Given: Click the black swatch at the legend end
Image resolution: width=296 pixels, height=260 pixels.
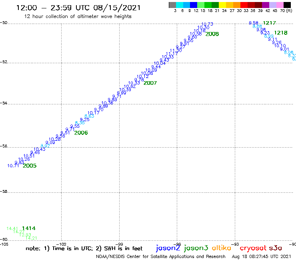Looking at the screenshot, I should [287, 5].
